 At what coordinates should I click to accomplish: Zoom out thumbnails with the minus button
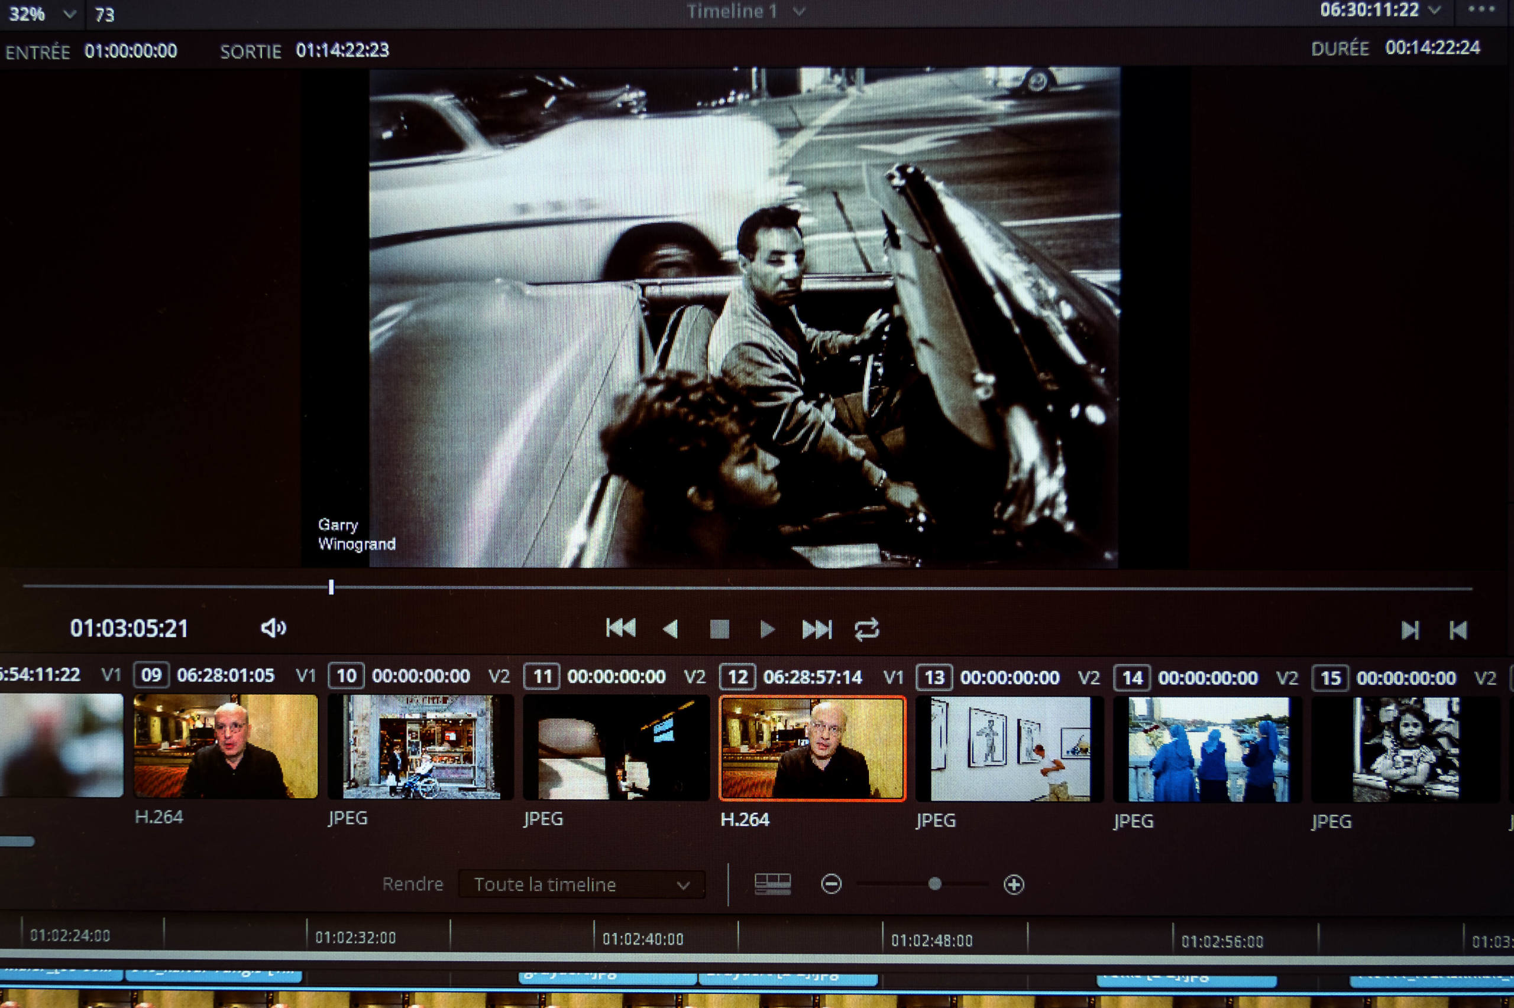831,884
